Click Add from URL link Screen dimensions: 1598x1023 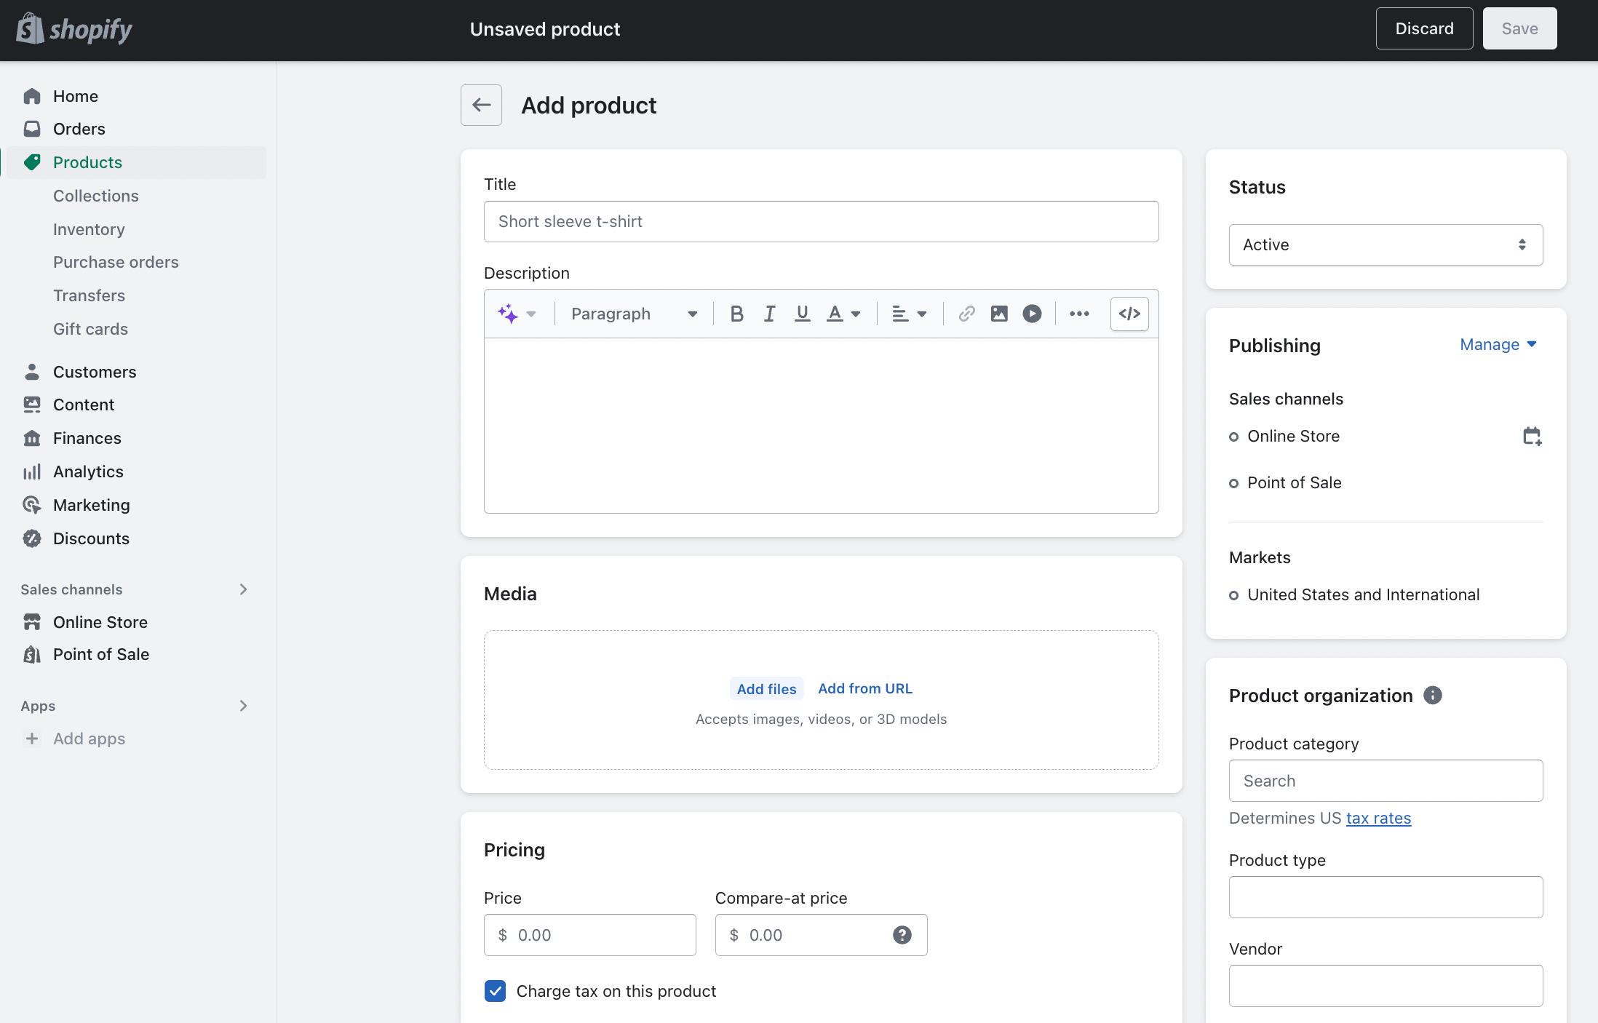[864, 688]
